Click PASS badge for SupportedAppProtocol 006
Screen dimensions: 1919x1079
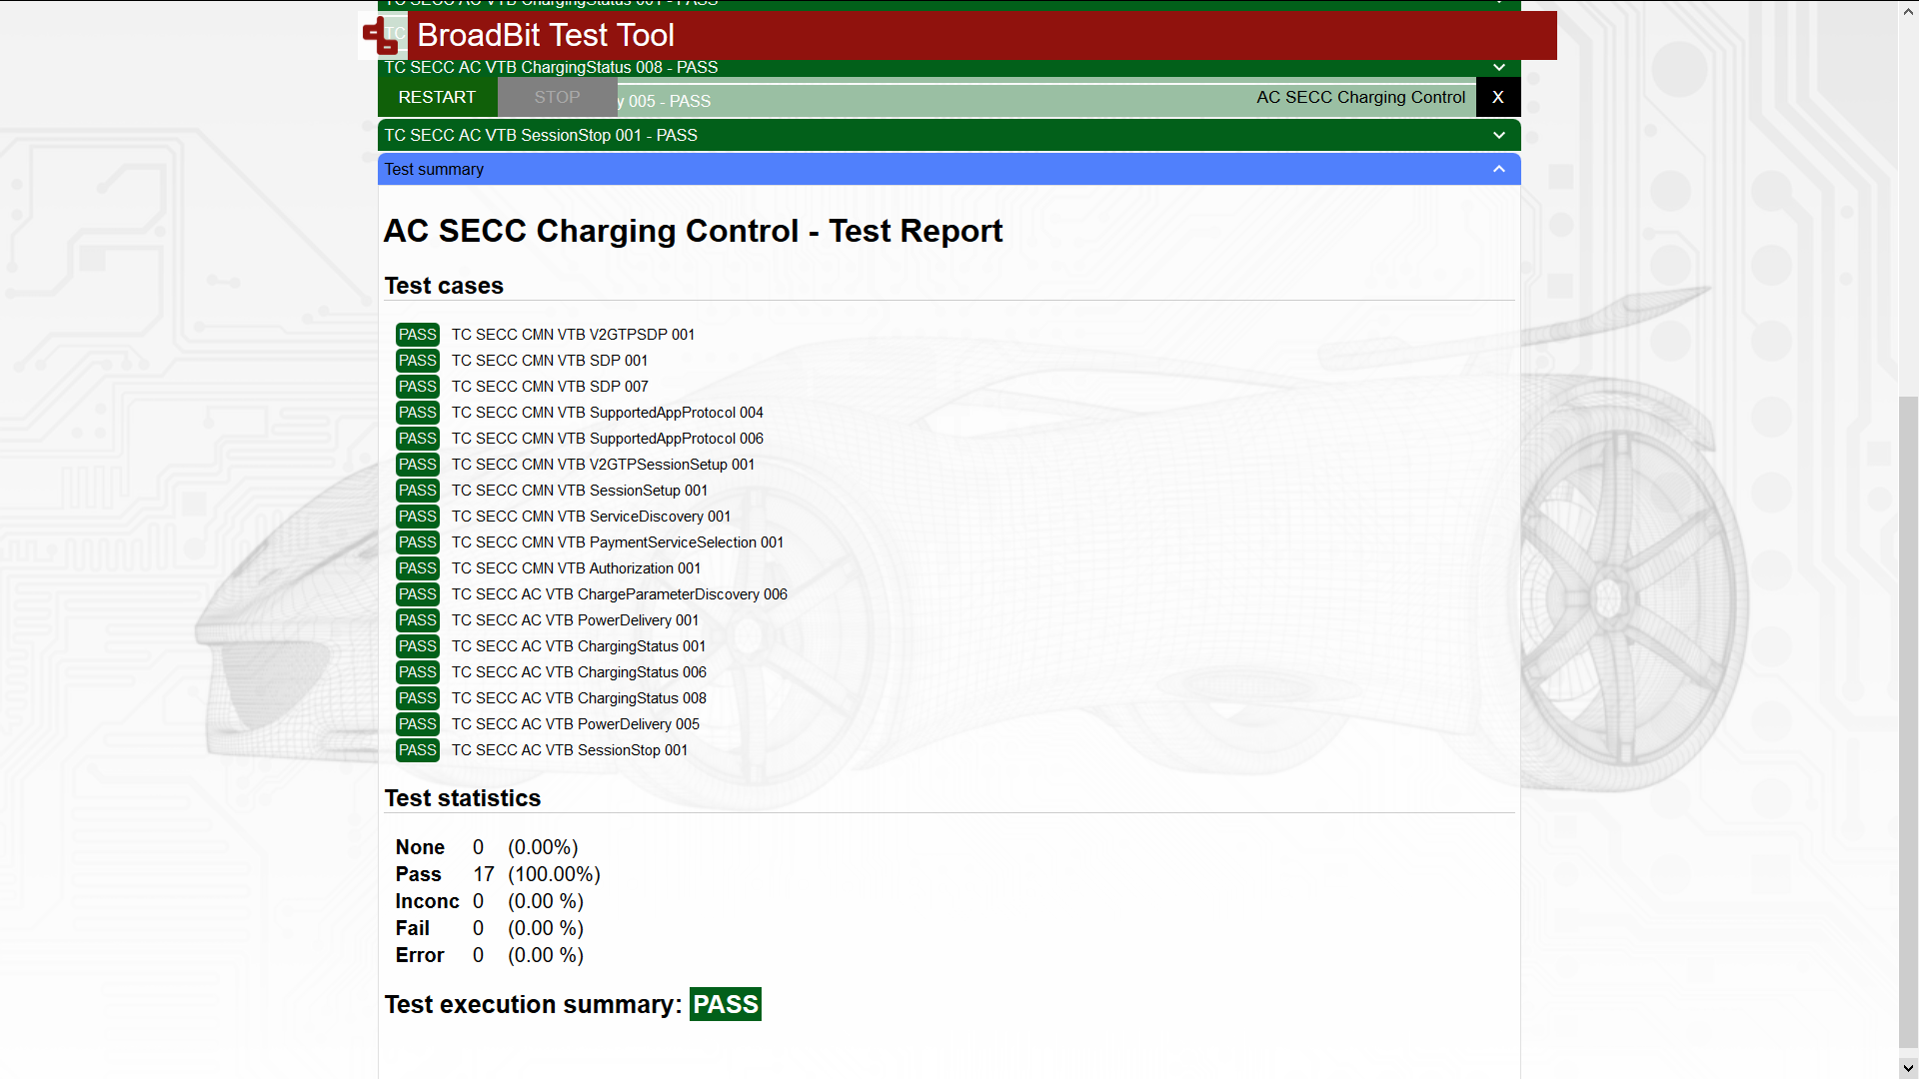417,439
